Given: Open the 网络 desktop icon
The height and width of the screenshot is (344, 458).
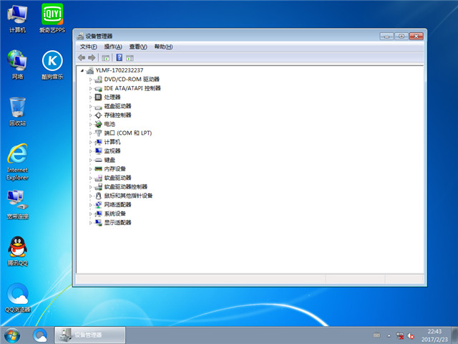Looking at the screenshot, I should [17, 64].
